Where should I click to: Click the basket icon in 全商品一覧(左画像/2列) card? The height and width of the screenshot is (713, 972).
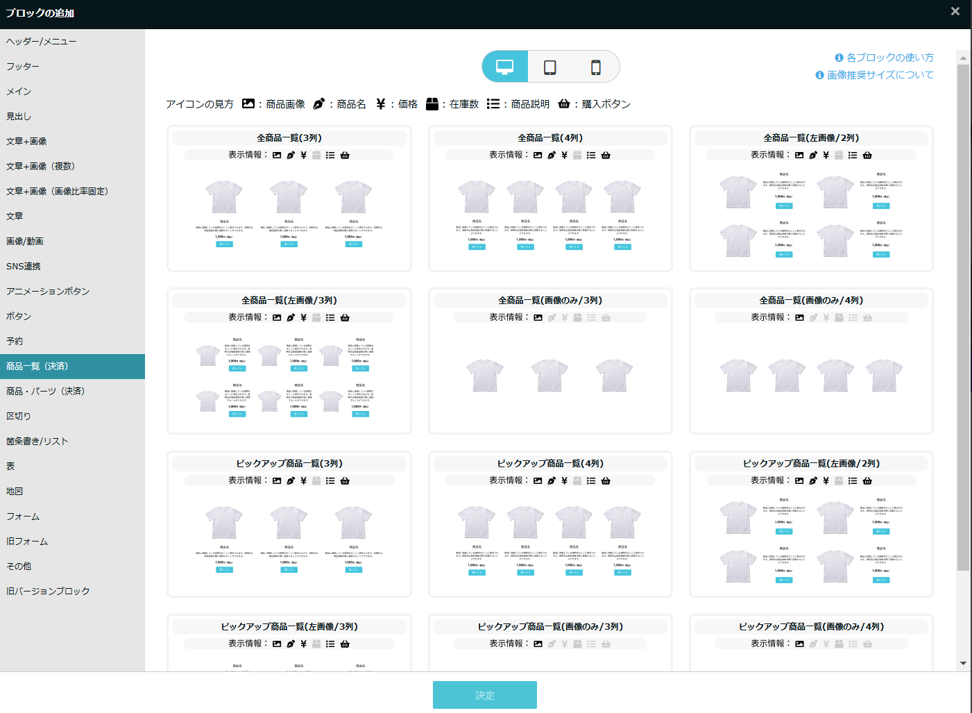point(867,156)
